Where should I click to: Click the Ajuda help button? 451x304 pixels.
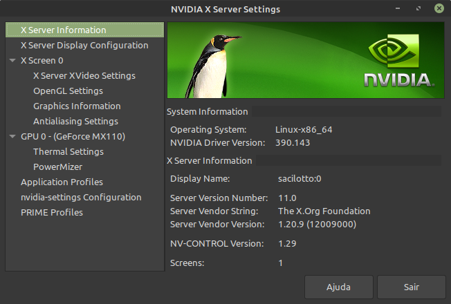[339, 287]
